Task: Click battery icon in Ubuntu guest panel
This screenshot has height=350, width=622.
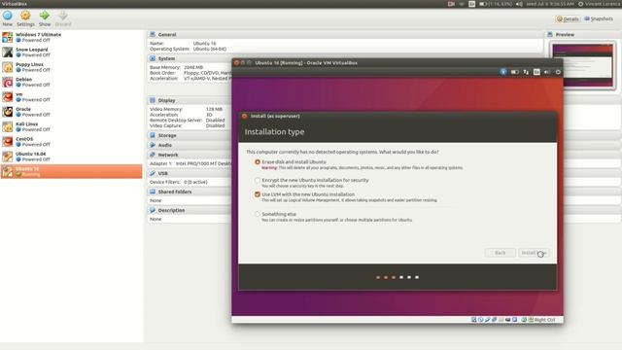Action: (515, 72)
